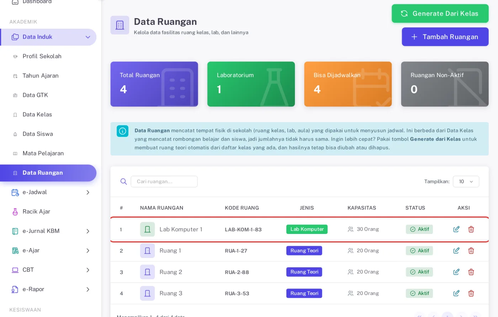
Task: Click the edit pencil for Ruang 1
Action: tap(456, 251)
